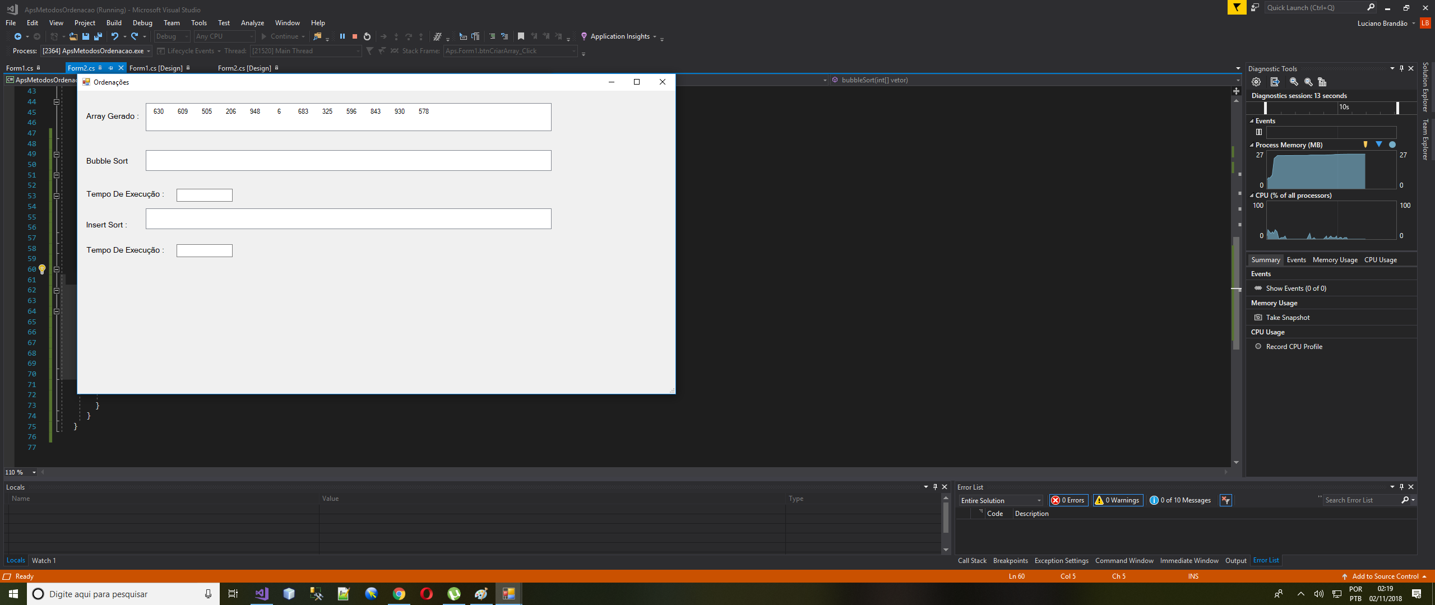Image resolution: width=1435 pixels, height=605 pixels.
Task: Open the Task View taskbar icon
Action: [x=233, y=594]
